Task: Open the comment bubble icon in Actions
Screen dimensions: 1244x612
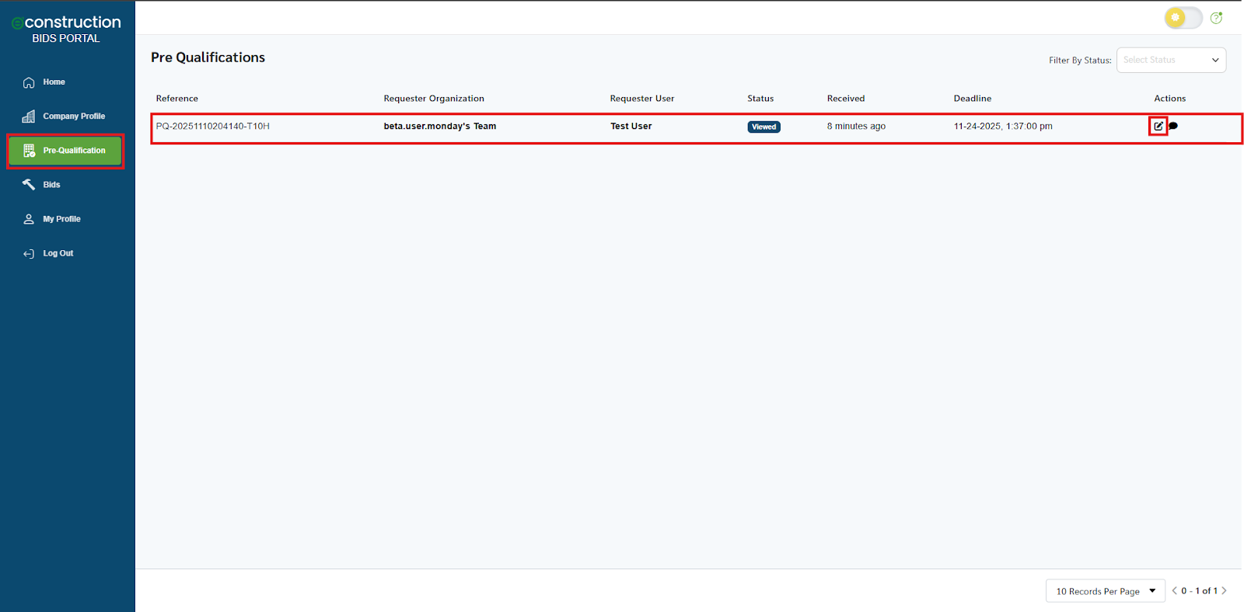Action: tap(1173, 126)
